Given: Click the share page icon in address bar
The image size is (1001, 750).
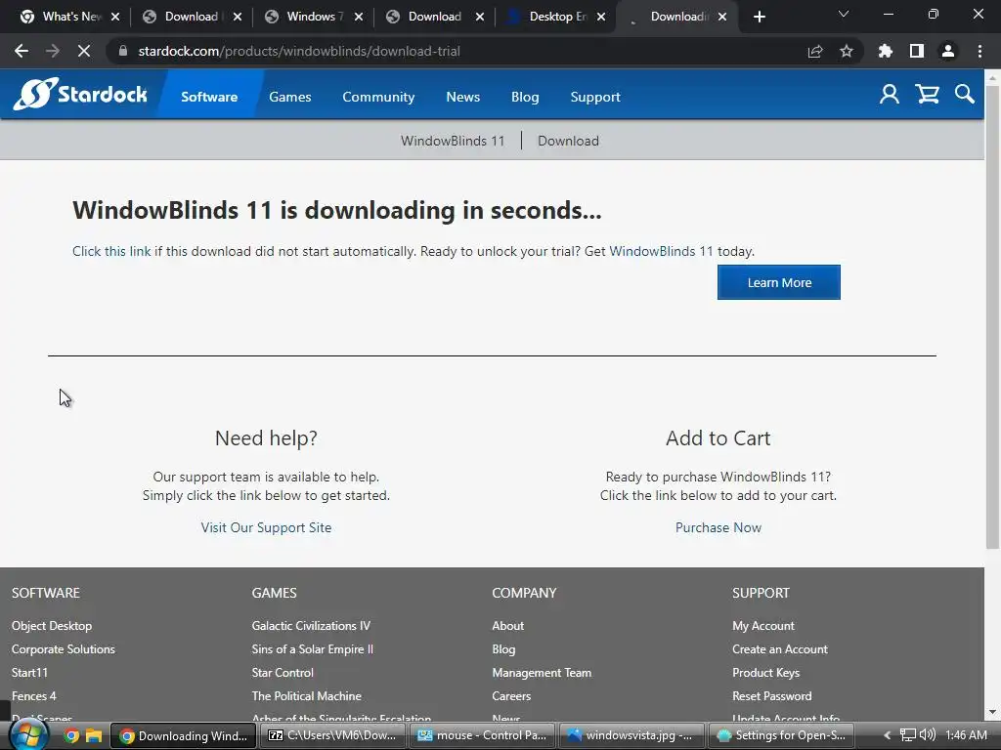Looking at the screenshot, I should coord(815,51).
